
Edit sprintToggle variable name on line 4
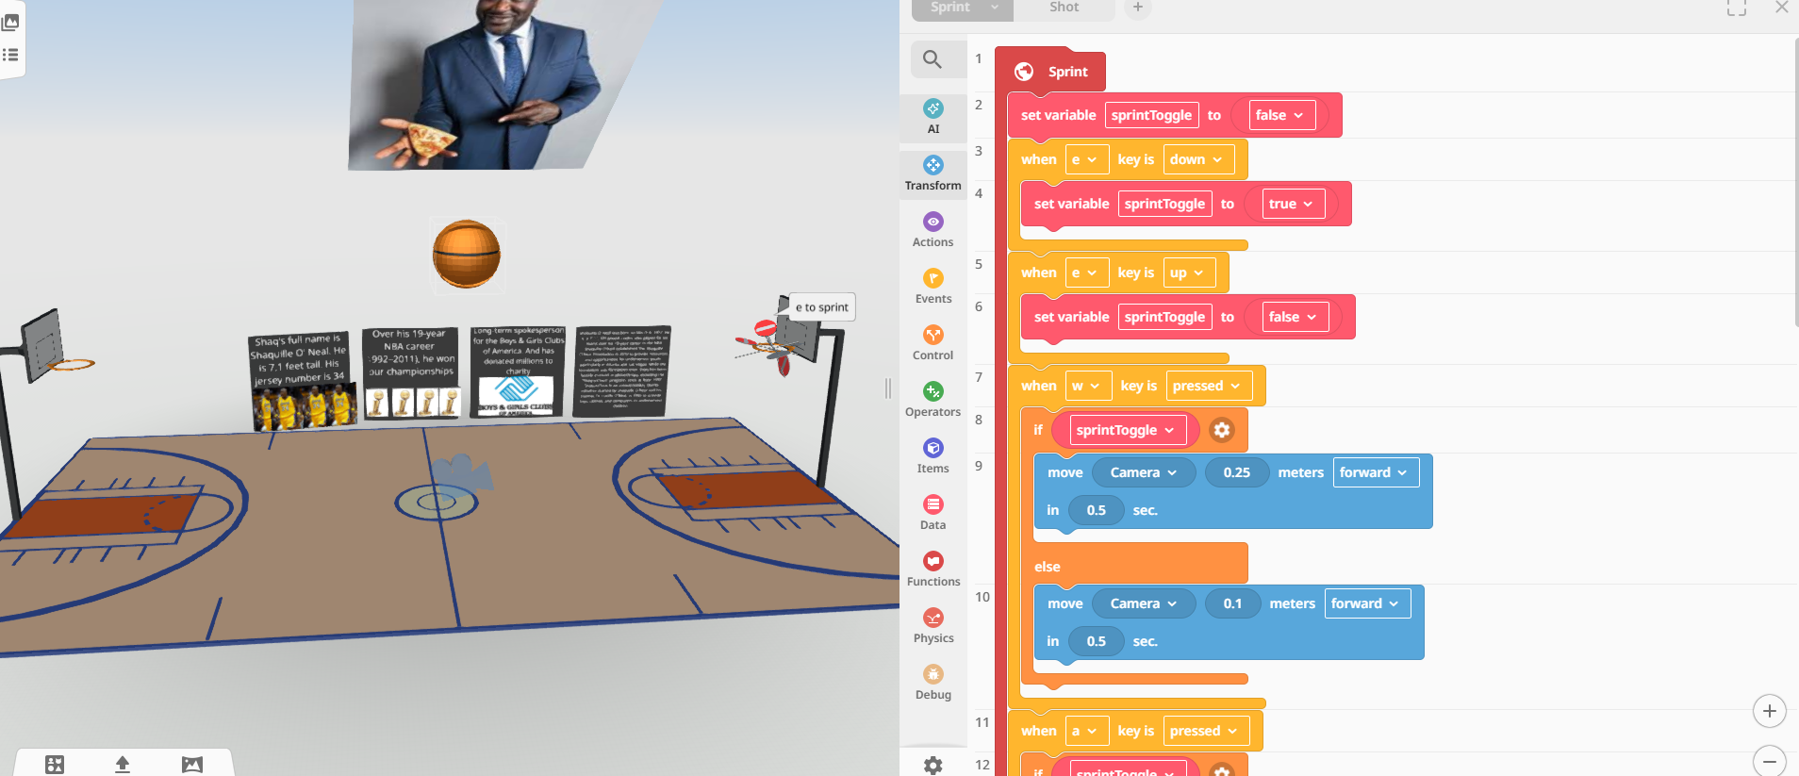1164,204
